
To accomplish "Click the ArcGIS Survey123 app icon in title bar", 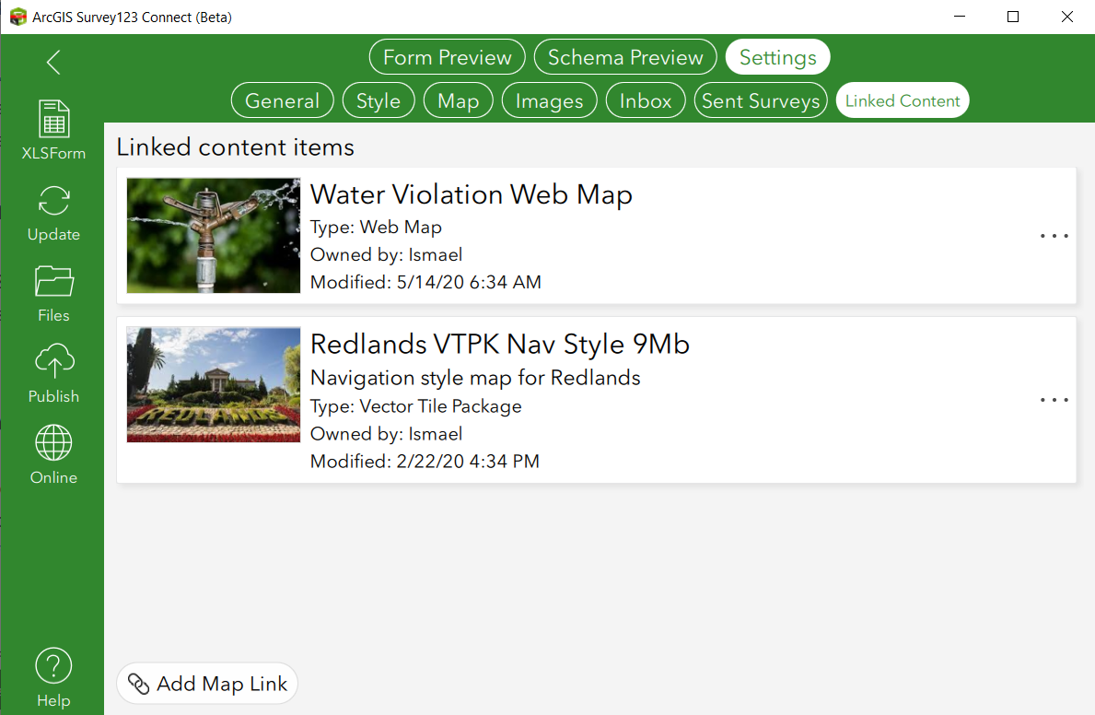I will click(18, 17).
